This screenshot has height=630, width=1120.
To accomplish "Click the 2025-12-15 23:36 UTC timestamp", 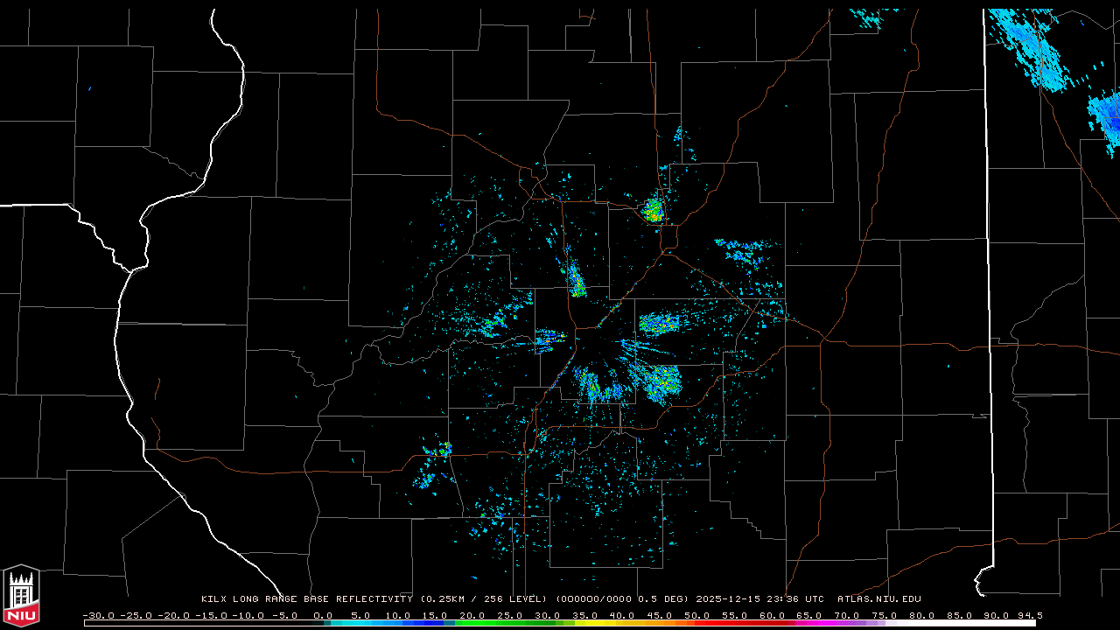I will pos(759,599).
